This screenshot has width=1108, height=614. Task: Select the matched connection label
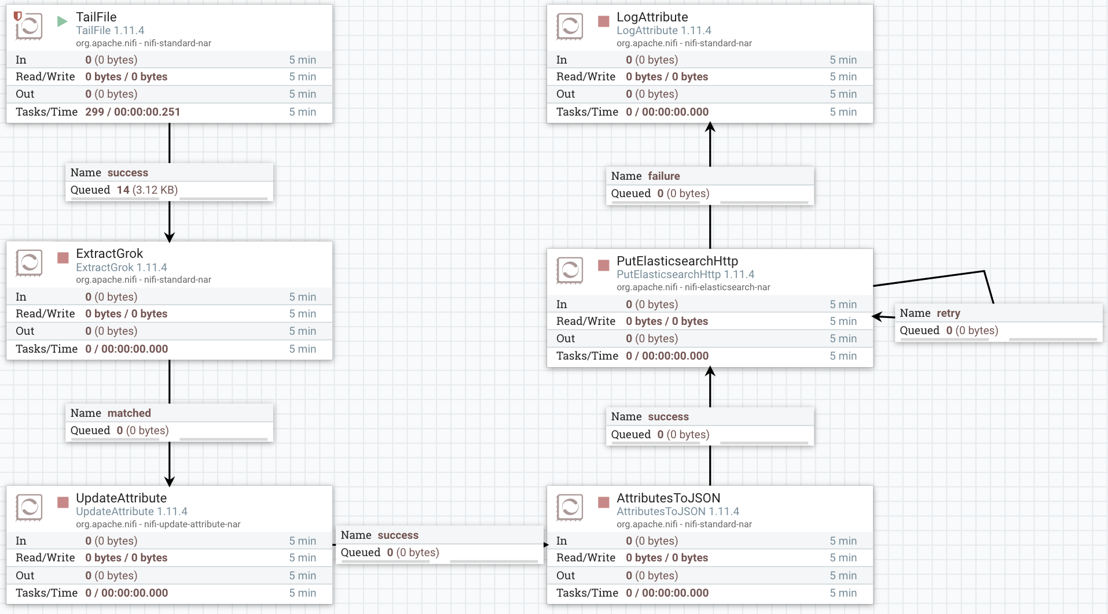click(169, 423)
